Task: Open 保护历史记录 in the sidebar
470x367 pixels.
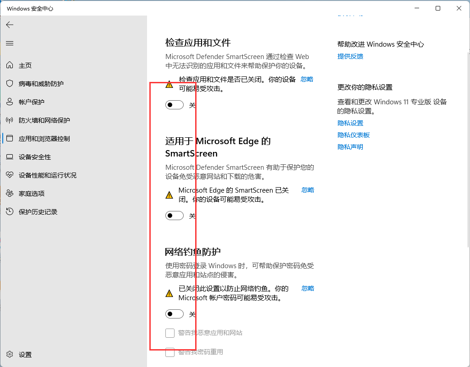Action: pyautogui.click(x=38, y=212)
